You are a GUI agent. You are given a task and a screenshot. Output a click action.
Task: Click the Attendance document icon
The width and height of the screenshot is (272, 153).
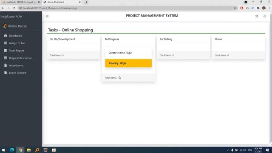[x=6, y=65]
